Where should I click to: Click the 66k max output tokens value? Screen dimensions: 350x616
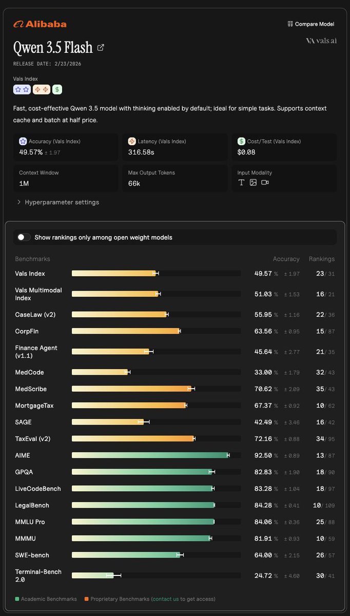(134, 183)
